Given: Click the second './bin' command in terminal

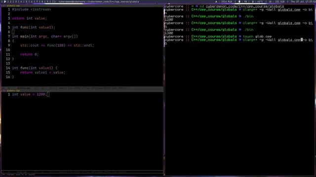Looking at the screenshot, I should pyautogui.click(x=248, y=29).
